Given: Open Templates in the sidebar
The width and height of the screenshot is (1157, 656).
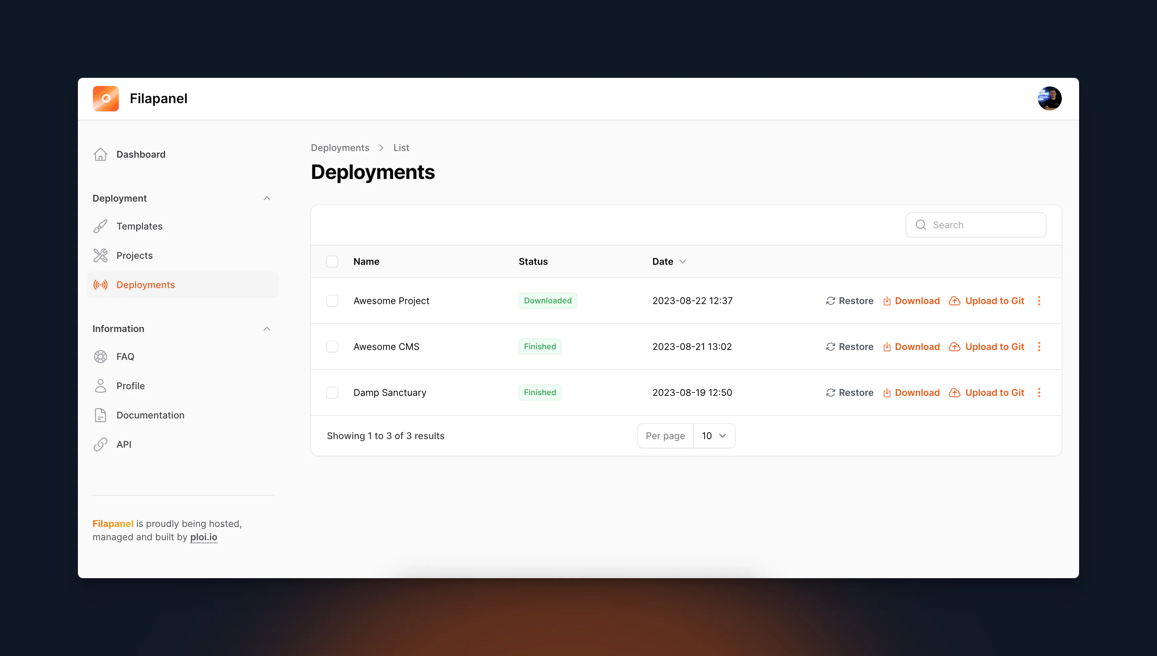Looking at the screenshot, I should [x=183, y=226].
